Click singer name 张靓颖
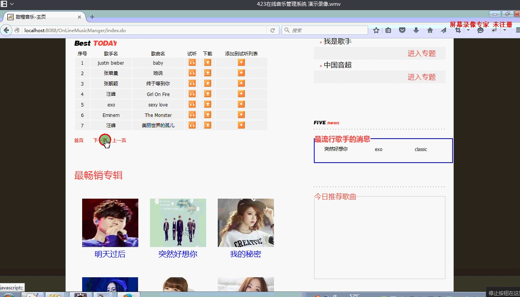The height and width of the screenshot is (297, 520). tap(111, 84)
